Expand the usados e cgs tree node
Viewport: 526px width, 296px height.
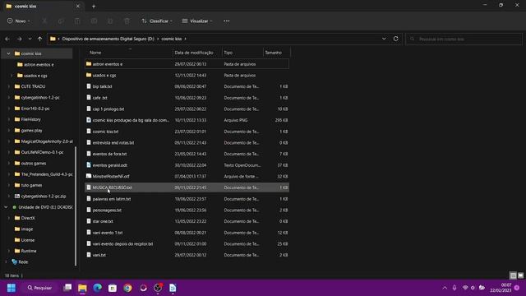point(12,76)
